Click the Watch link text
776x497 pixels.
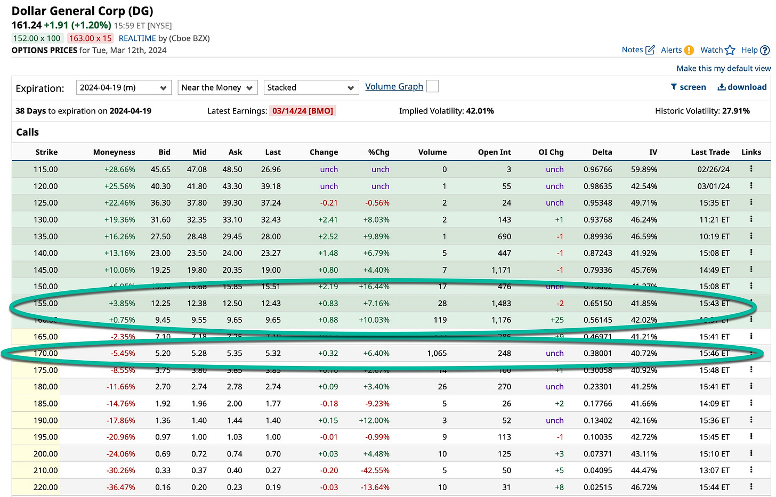pos(712,50)
